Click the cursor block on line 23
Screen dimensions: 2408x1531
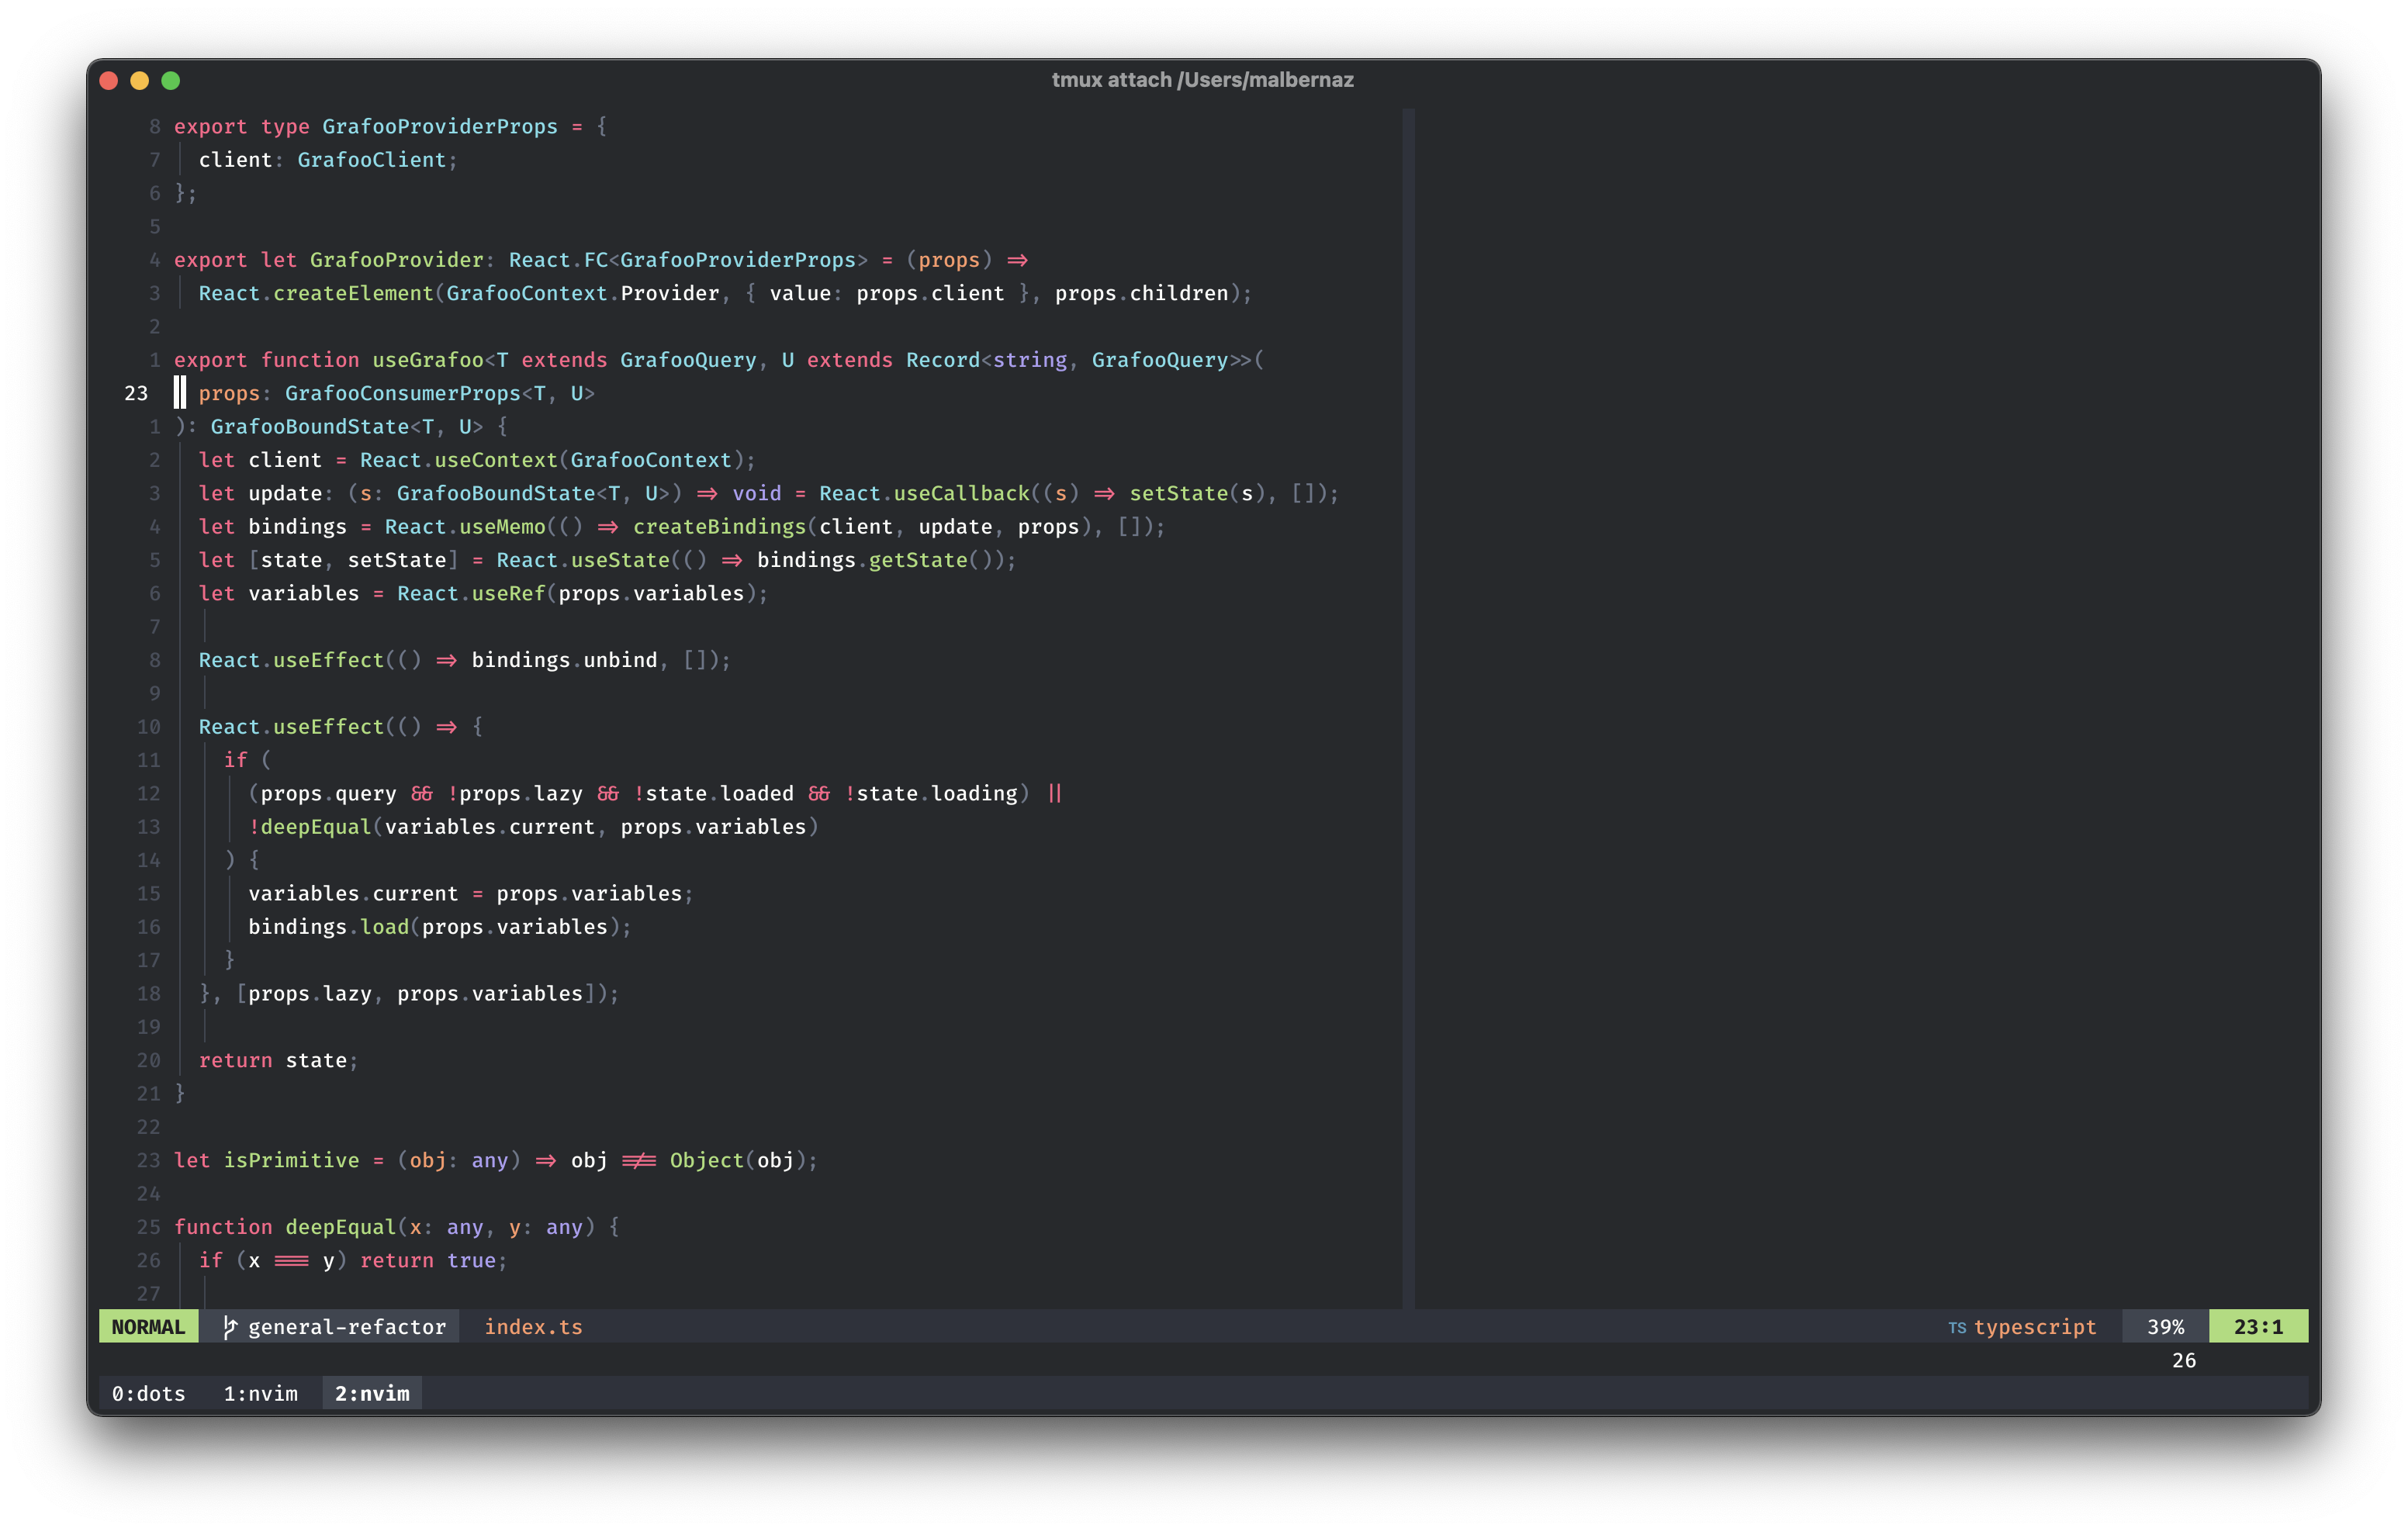[x=180, y=393]
